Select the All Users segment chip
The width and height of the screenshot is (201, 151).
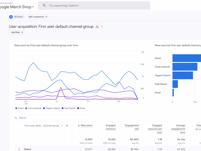[x=17, y=17]
